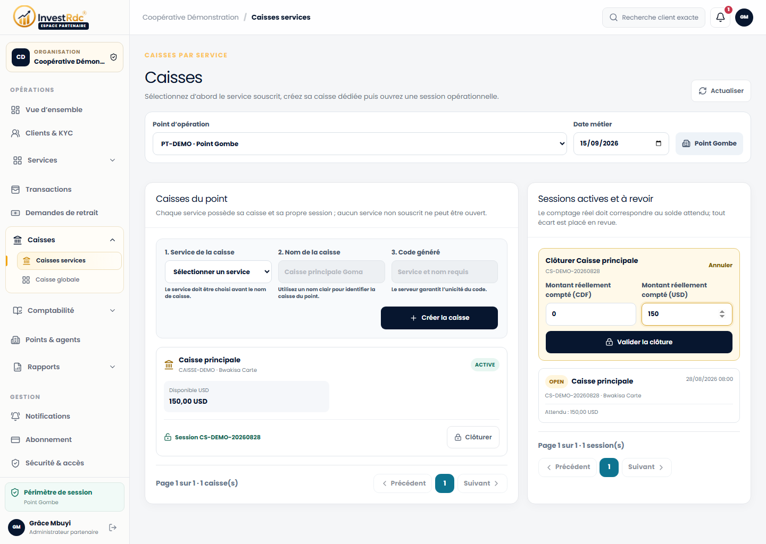Viewport: 766px width, 544px height.
Task: Focus the Recherche client exacte field
Action: tap(654, 18)
